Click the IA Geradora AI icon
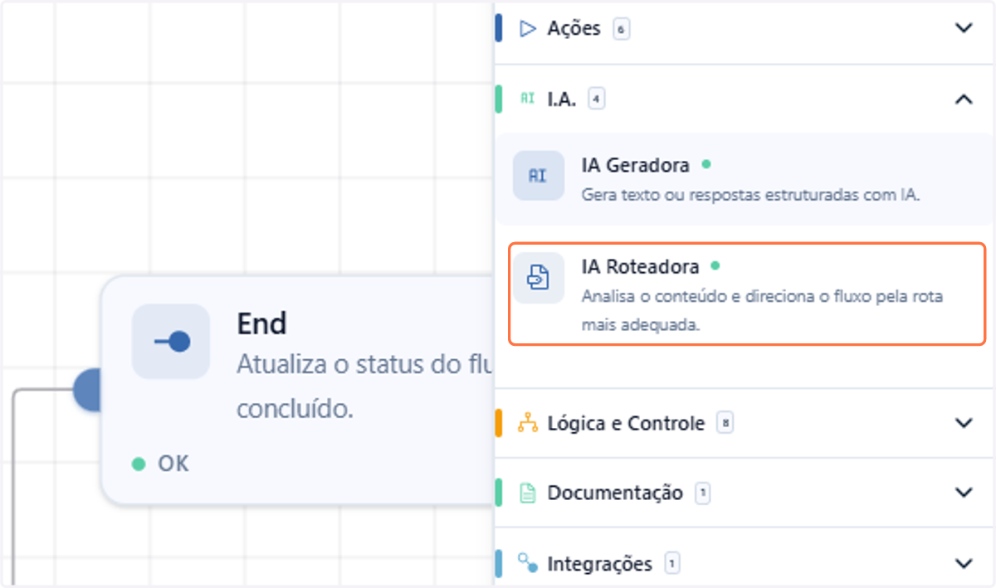Viewport: 996px width, 588px height. pyautogui.click(x=538, y=176)
